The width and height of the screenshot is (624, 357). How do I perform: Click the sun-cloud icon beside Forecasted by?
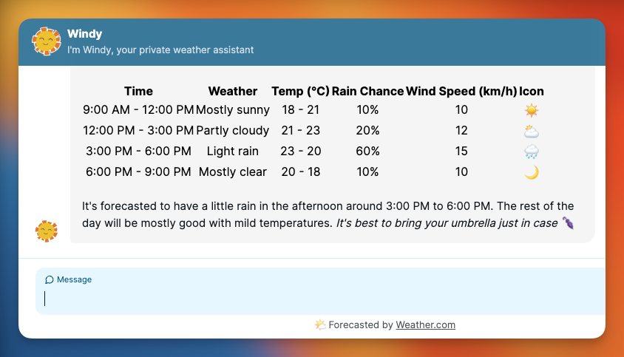pos(320,324)
